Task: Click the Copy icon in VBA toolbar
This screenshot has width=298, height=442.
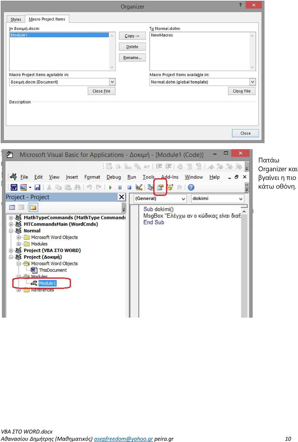Action: (x=58, y=187)
